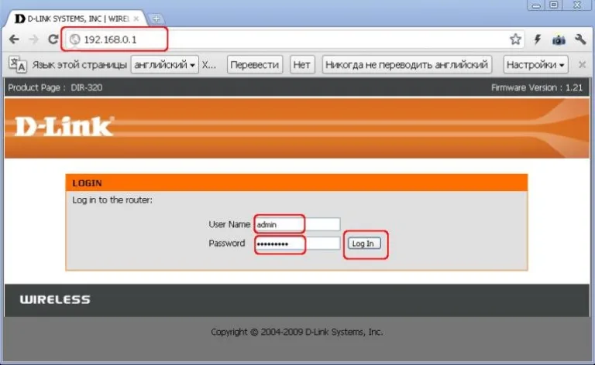Open the wrench settings menu

pos(580,39)
